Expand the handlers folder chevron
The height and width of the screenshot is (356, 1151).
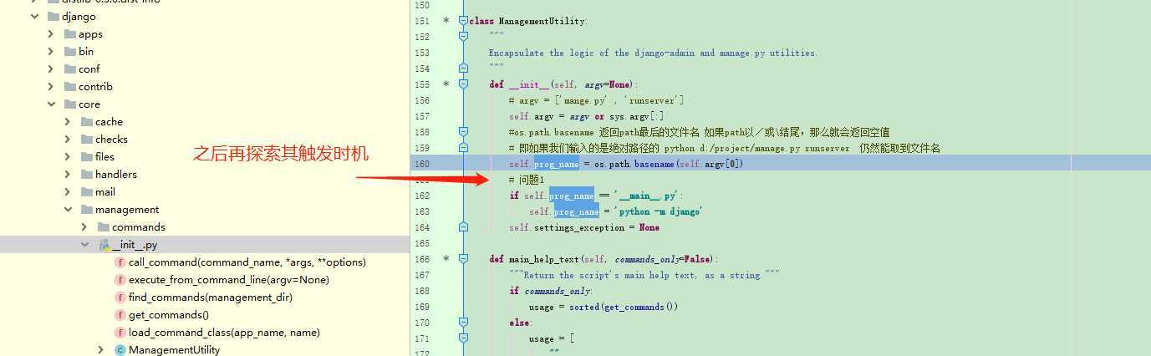click(68, 174)
